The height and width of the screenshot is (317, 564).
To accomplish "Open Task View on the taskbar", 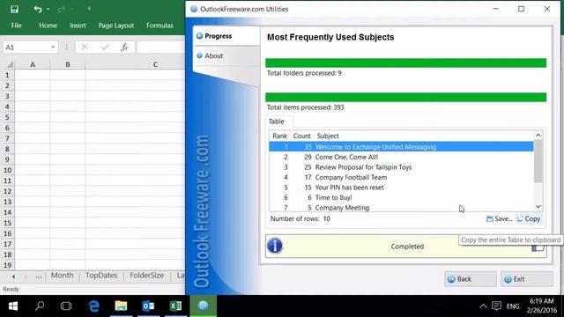I will point(66,306).
